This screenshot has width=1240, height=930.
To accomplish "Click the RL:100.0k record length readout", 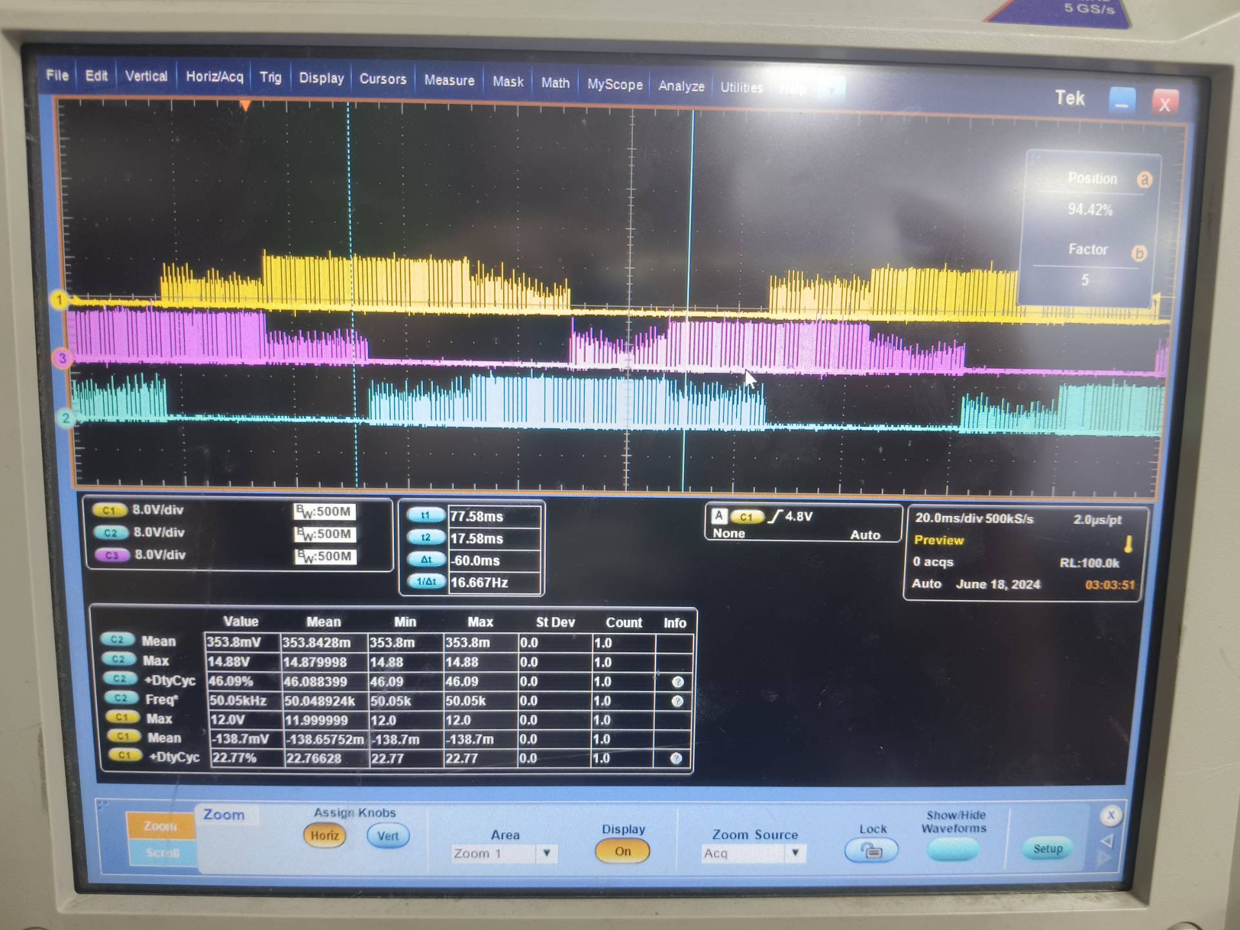I will (1090, 563).
